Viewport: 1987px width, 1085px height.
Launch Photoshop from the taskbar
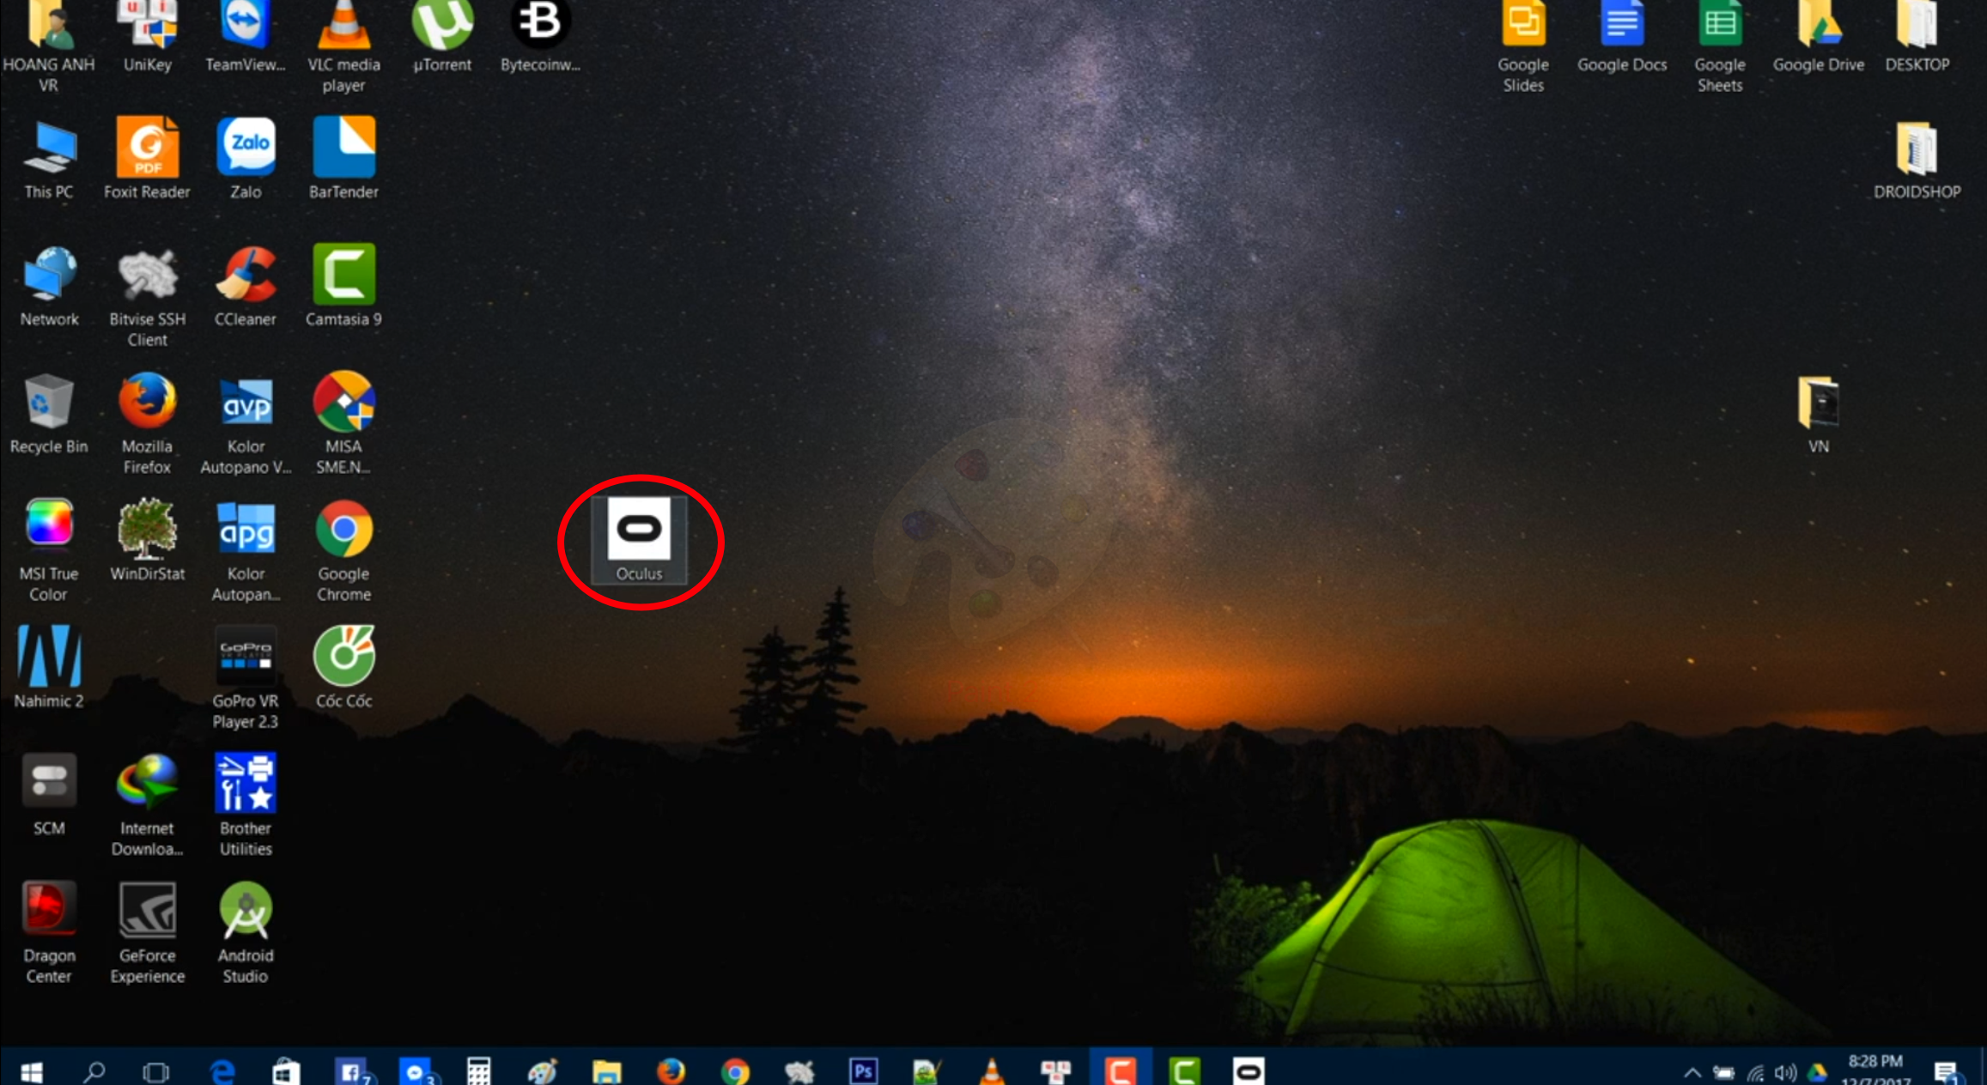tap(863, 1070)
